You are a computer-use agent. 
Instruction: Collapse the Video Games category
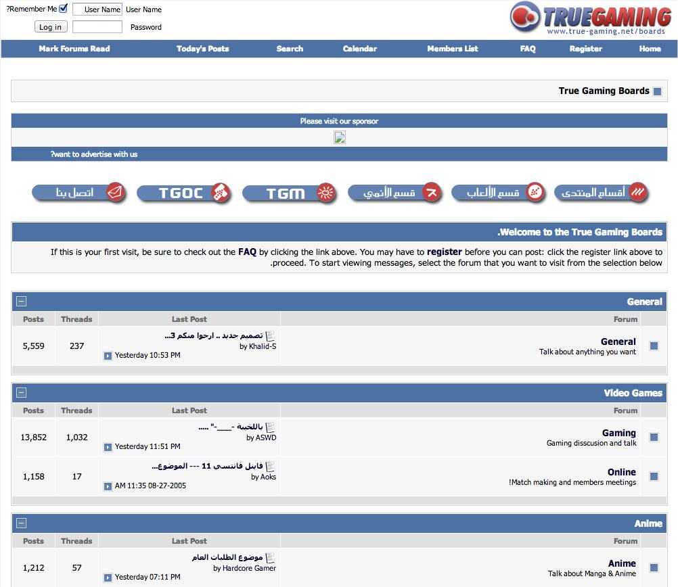click(21, 392)
